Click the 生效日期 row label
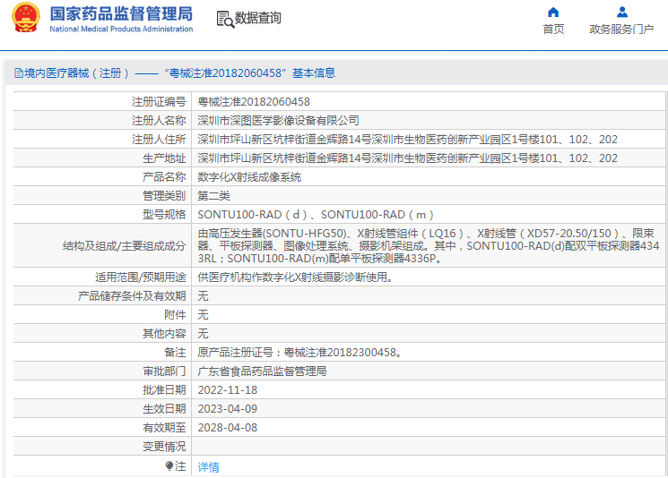668x478 pixels. pyautogui.click(x=164, y=409)
